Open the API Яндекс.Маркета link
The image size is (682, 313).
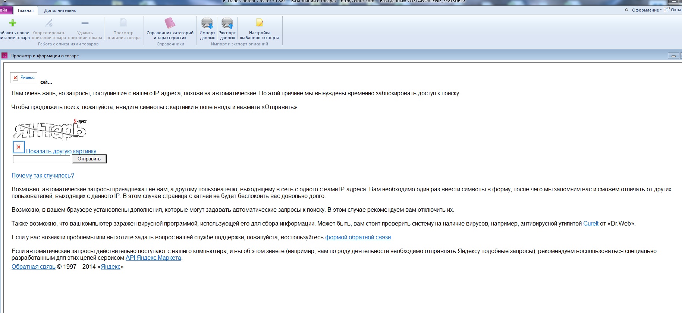tap(153, 258)
